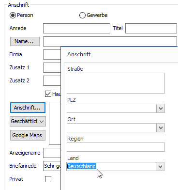Click the Land field containing Deutschland

pos(111,166)
